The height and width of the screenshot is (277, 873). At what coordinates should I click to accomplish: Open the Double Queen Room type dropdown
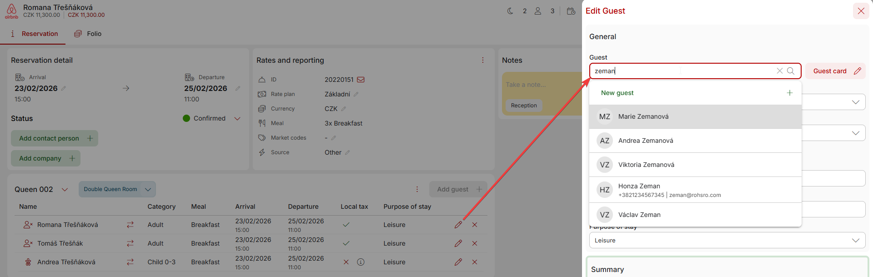click(x=148, y=189)
